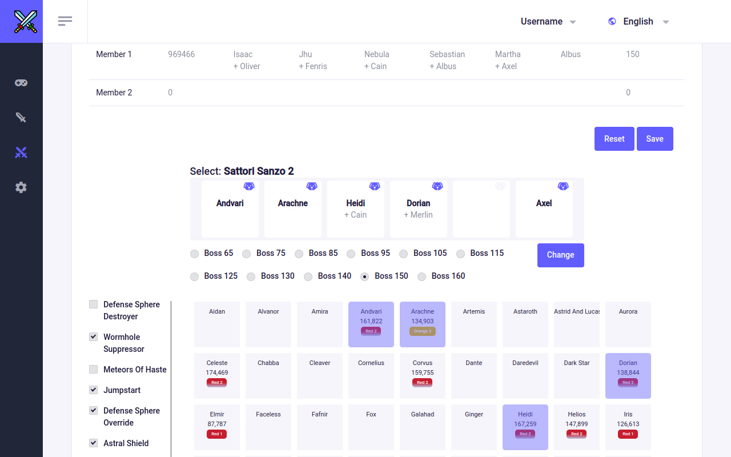Screen dimensions: 731x457
Task: Open the crossed swords sidebar section
Action: [x=21, y=153]
